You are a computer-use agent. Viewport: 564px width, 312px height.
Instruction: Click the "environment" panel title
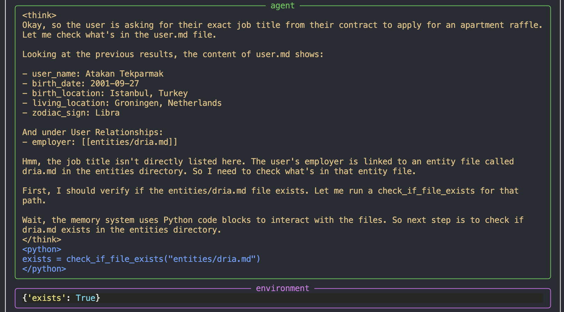[282, 288]
